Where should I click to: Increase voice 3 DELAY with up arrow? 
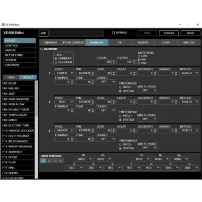point(134,129)
